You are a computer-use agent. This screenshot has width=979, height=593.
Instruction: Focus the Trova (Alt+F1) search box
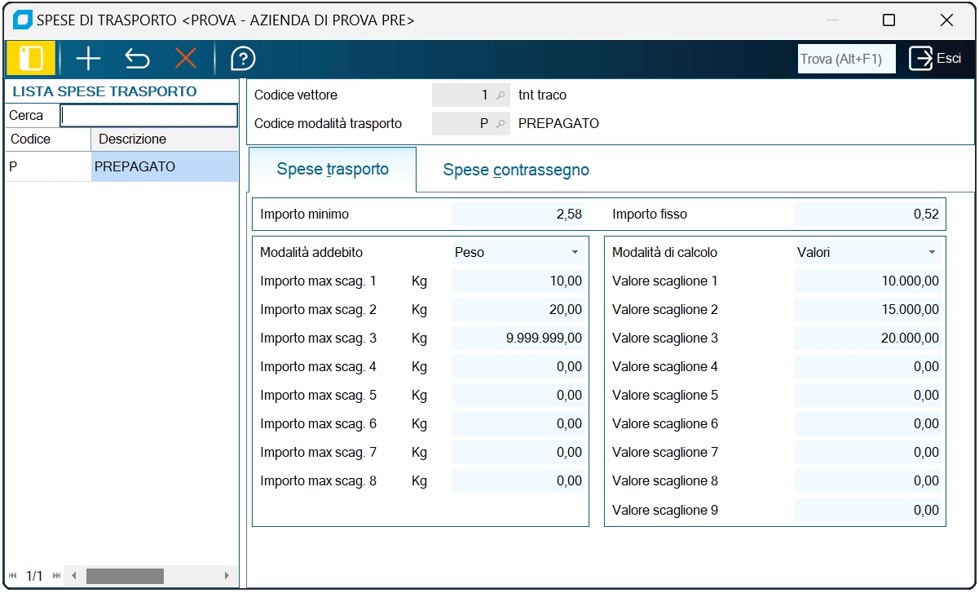846,59
